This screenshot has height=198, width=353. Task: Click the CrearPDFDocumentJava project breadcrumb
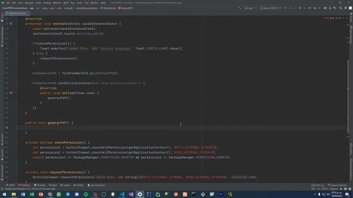14,8
